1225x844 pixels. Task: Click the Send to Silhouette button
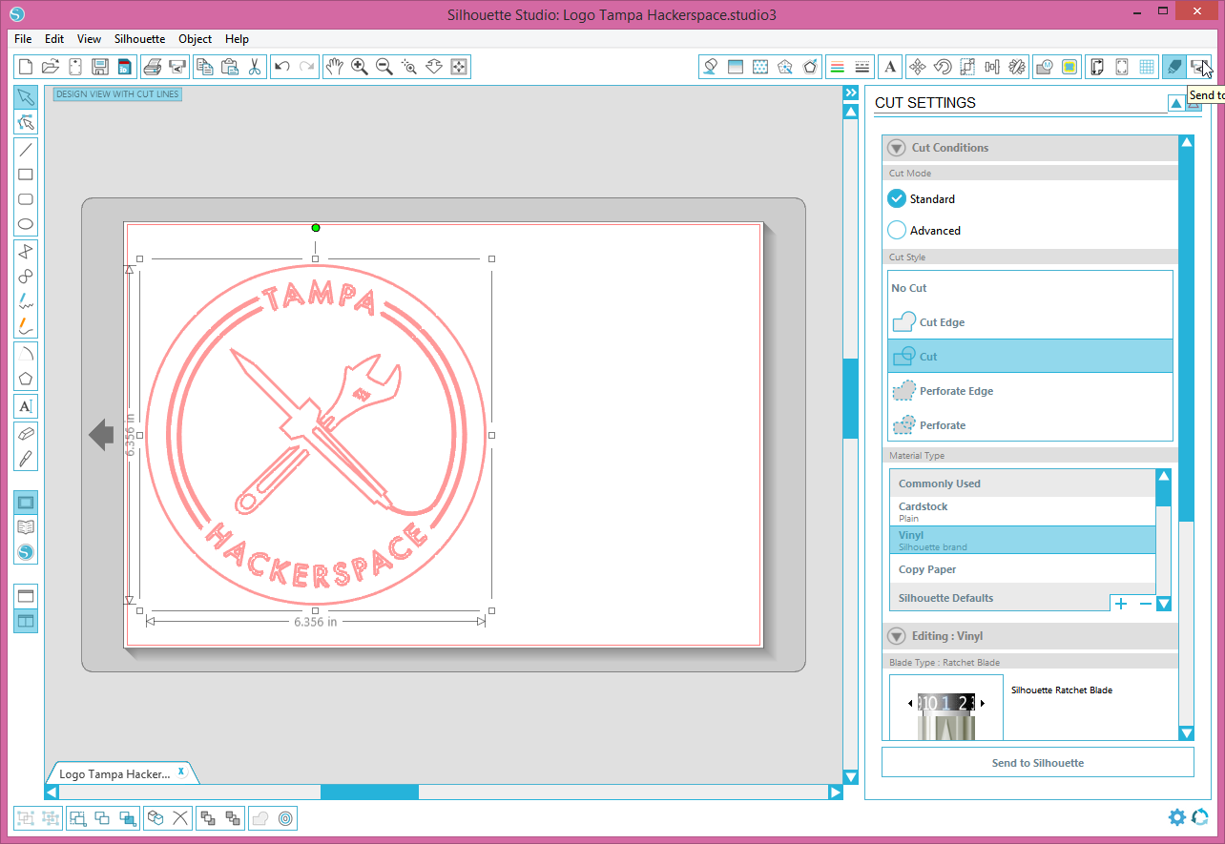point(1038,763)
